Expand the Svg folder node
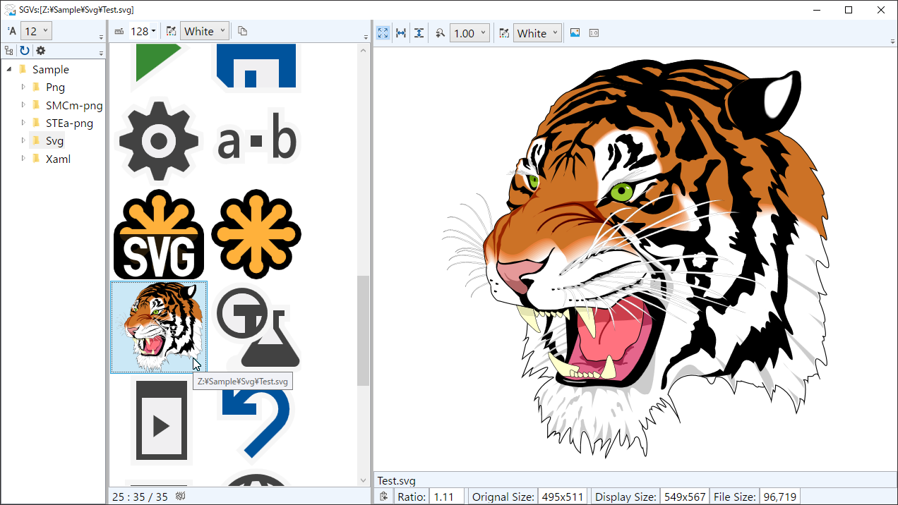 (23, 140)
